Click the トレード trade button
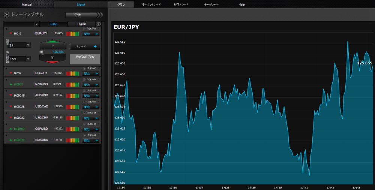 point(85,46)
